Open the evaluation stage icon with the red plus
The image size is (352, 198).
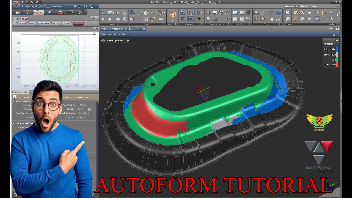click(x=81, y=12)
